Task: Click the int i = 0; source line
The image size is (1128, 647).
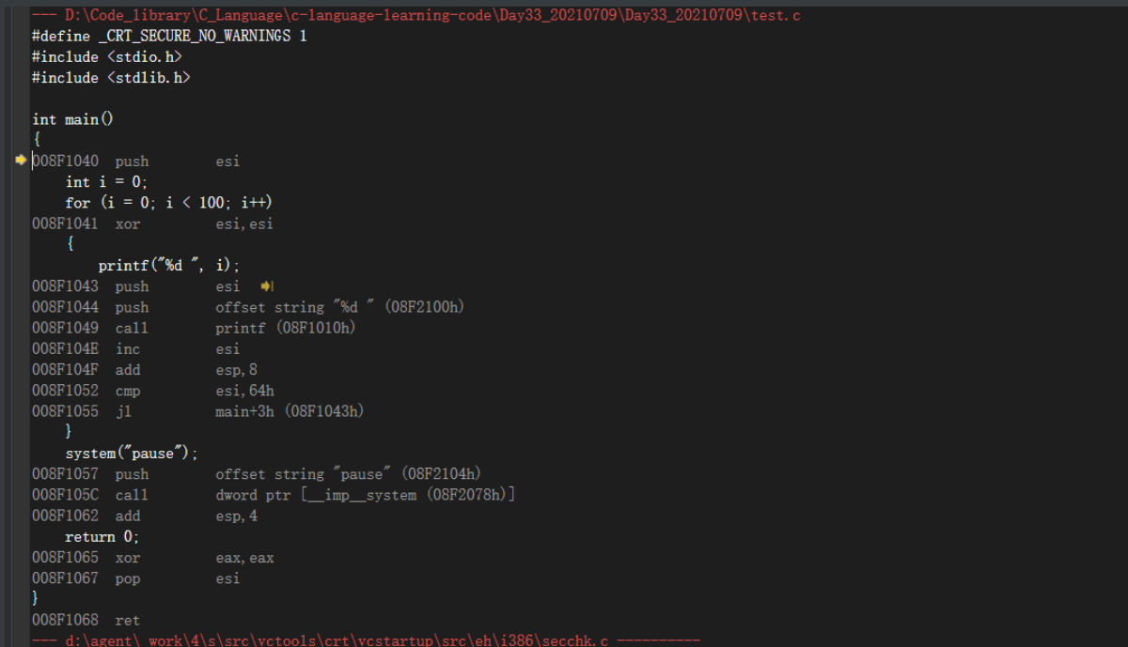Action: (x=106, y=182)
